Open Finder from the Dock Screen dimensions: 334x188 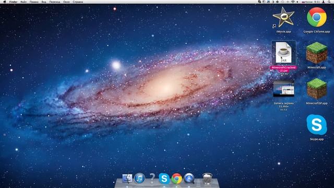point(127,178)
